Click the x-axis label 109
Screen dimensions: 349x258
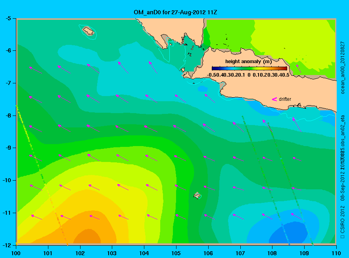pyautogui.click(x=304, y=253)
